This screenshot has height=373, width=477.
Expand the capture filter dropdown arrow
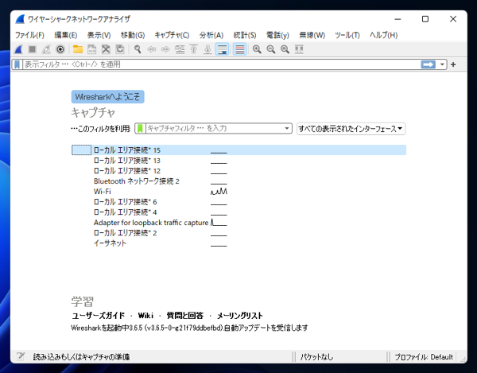click(x=286, y=128)
